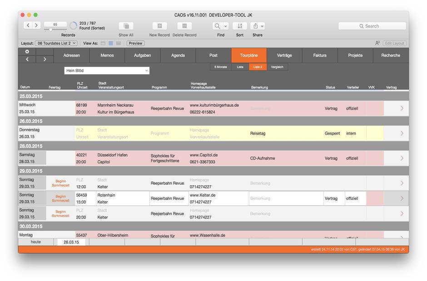Viewport: 427px width, 281px height.
Task: Navigate forward with dark right chevron
Action: pyautogui.click(x=45, y=59)
